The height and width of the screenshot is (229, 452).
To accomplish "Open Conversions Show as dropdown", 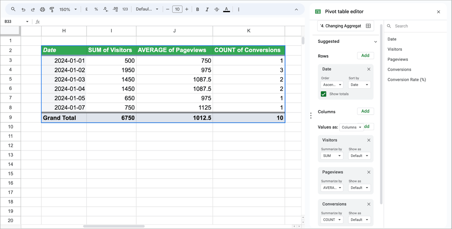I will [x=359, y=220].
